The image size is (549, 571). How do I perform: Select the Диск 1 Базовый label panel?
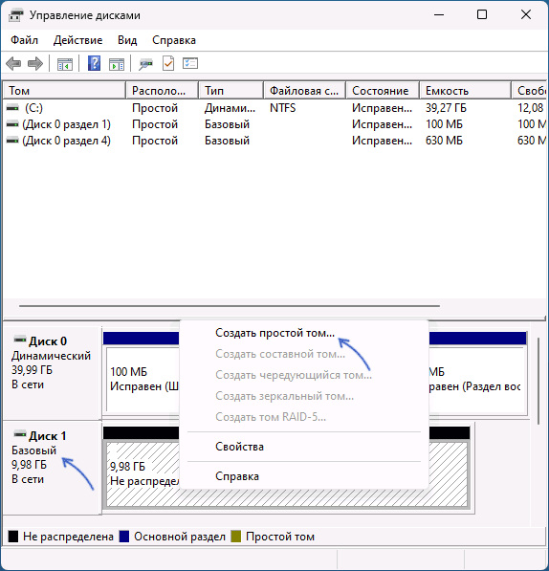[52, 468]
